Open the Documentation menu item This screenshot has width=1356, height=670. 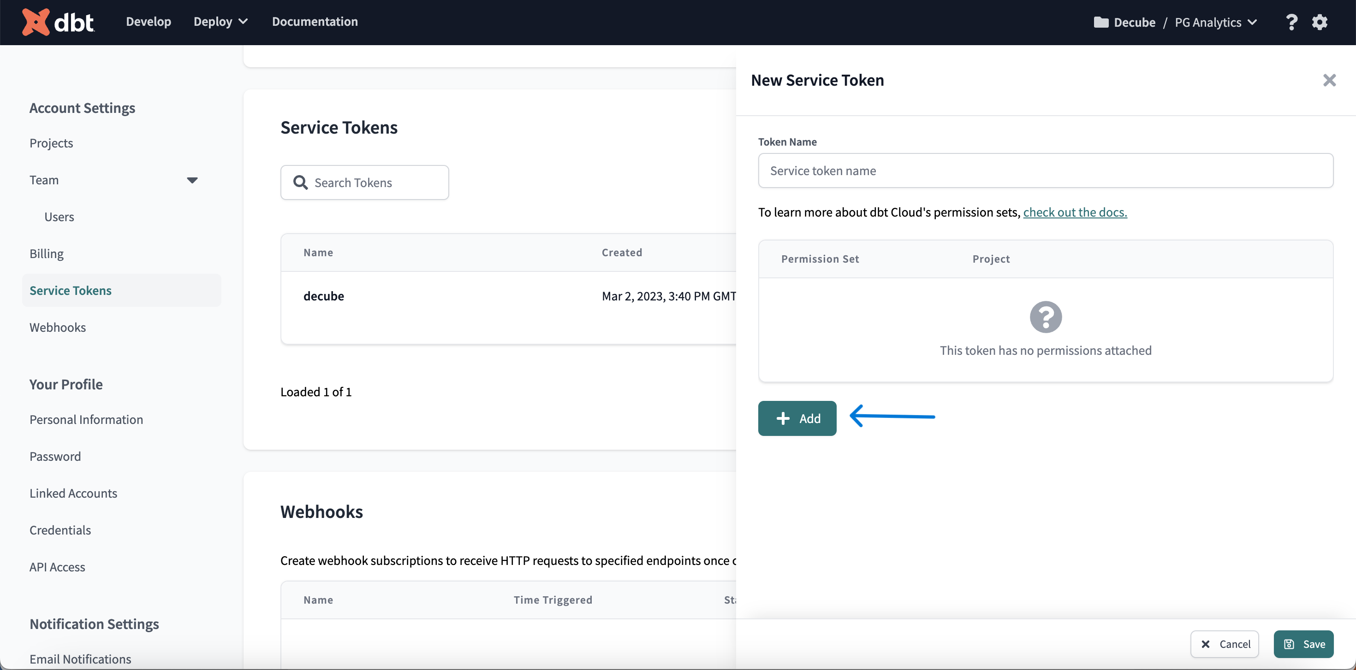pos(315,22)
